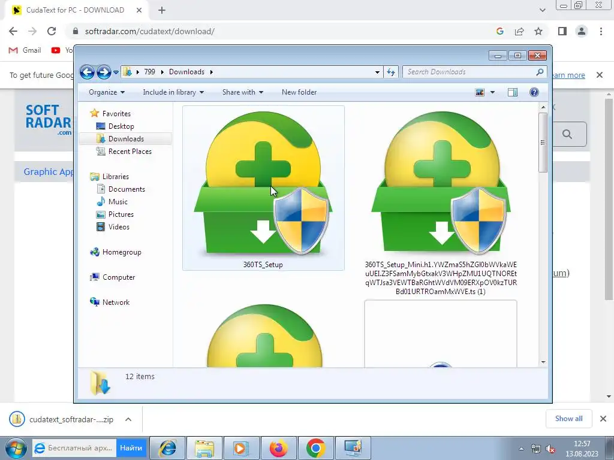Open the Organize menu

click(x=107, y=92)
